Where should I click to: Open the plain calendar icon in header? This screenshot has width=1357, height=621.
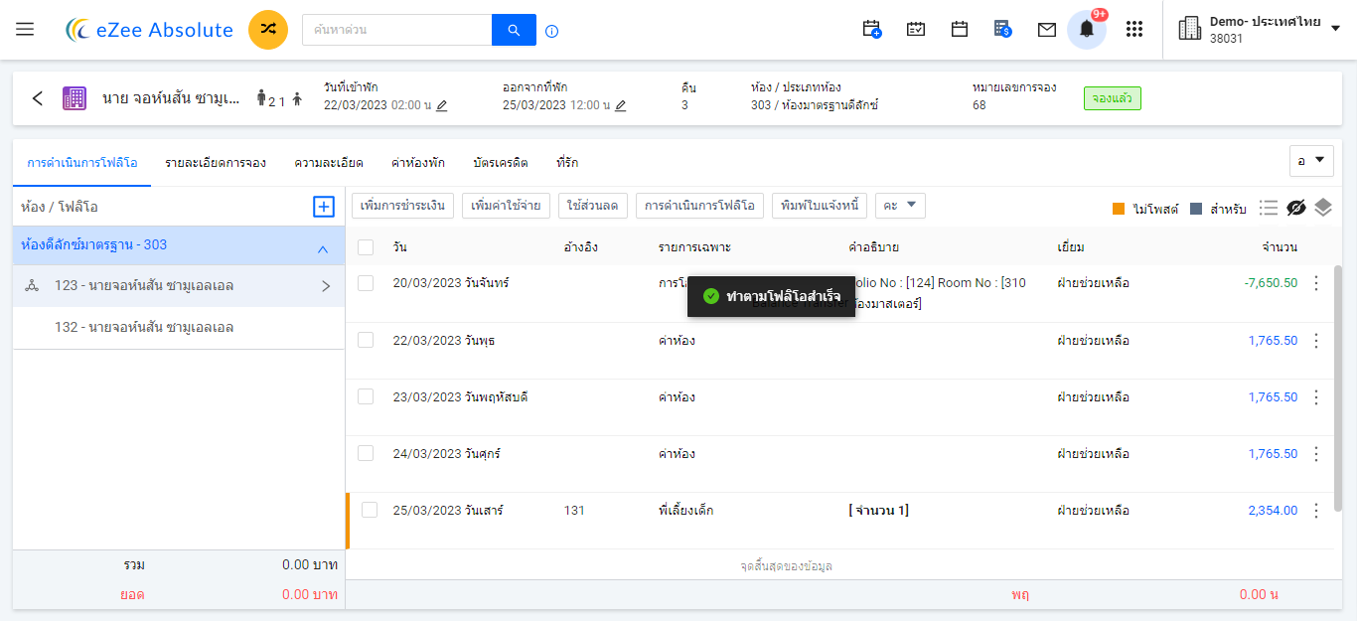click(960, 30)
